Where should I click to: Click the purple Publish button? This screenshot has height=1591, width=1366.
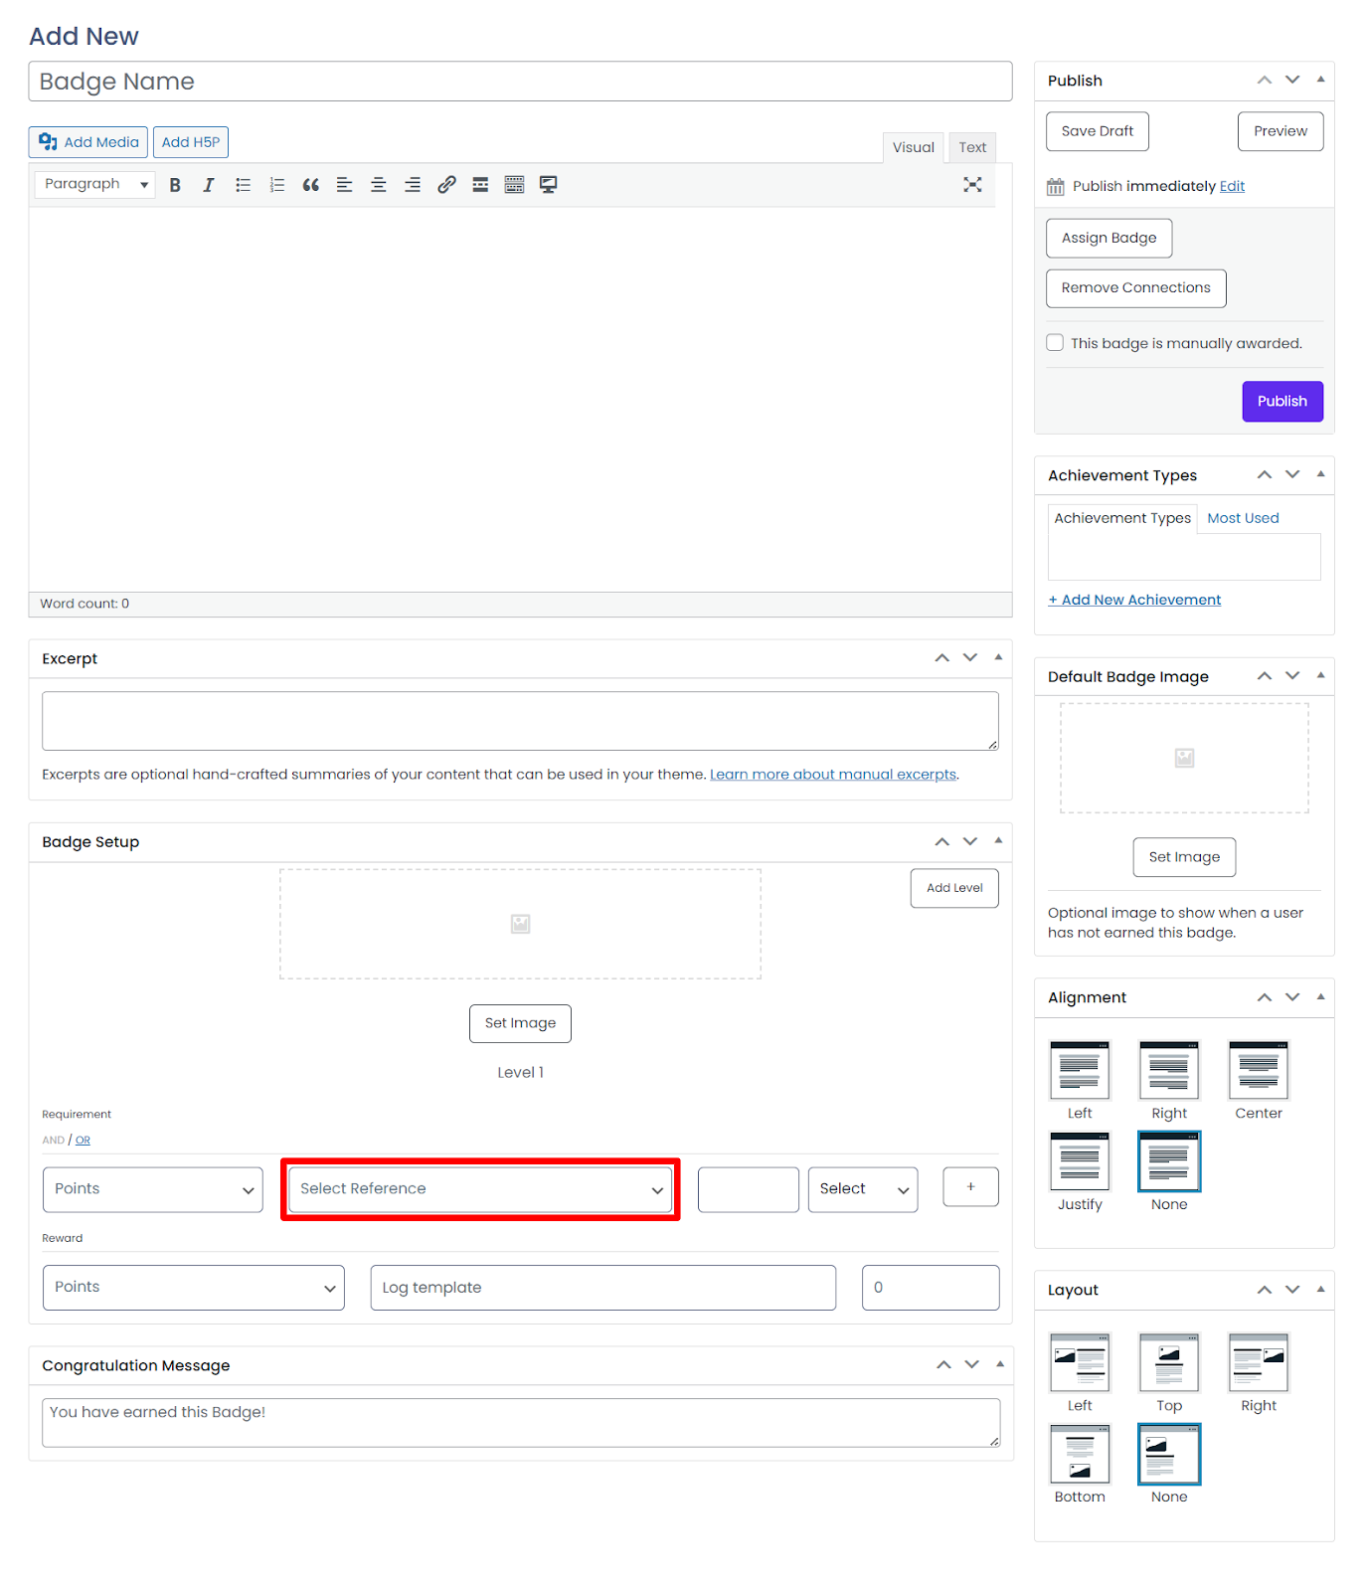point(1281,402)
